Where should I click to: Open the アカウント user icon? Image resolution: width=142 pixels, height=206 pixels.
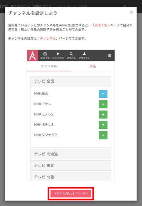(84, 56)
